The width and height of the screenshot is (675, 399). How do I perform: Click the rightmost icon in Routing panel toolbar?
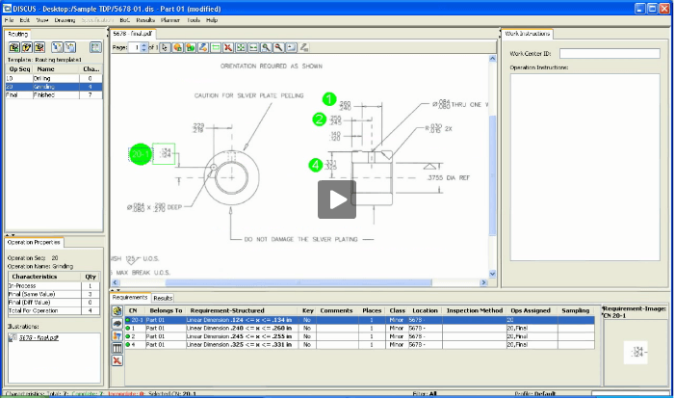click(x=95, y=46)
